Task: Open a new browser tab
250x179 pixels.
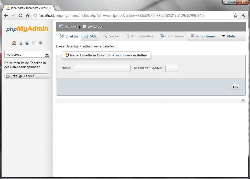Action: pyautogui.click(x=58, y=8)
